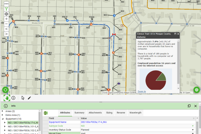This screenshot has height=134, width=201.
Task: Zoom out using the minus button
Action: [6, 24]
